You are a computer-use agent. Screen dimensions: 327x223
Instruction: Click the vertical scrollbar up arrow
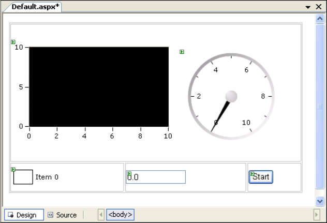pos(320,19)
